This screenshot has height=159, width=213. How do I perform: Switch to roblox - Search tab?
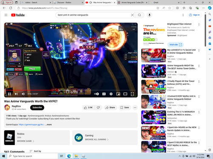coord(36,3)
